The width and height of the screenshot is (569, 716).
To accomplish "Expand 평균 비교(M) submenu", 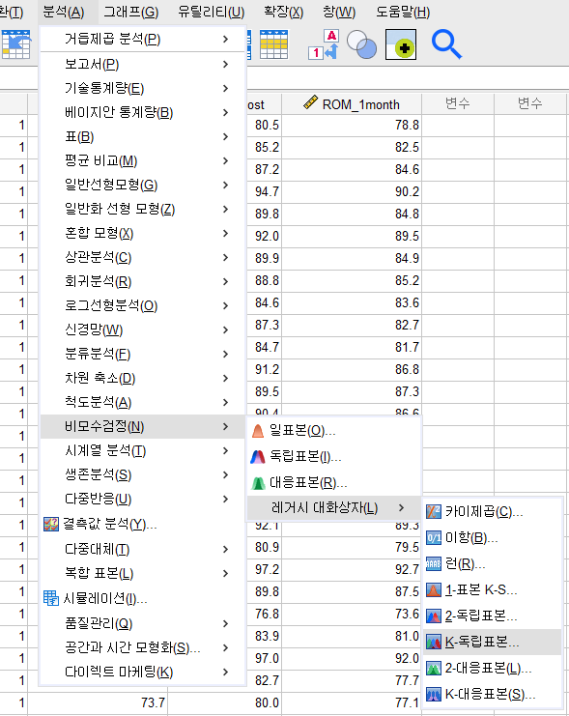I will click(x=143, y=160).
